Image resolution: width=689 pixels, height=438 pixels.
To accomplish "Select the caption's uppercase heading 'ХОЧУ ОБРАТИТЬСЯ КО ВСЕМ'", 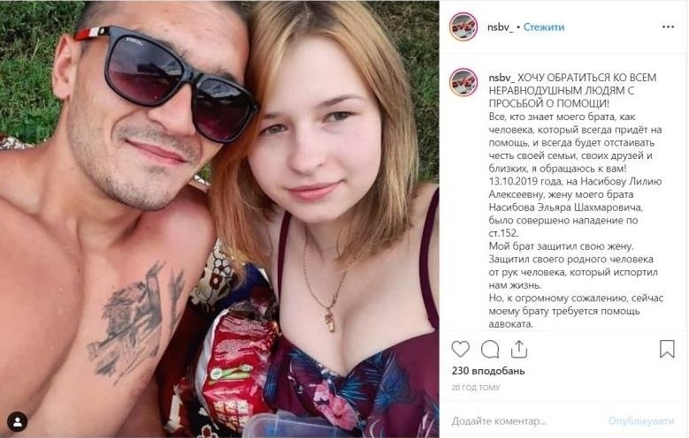I will coord(586,78).
